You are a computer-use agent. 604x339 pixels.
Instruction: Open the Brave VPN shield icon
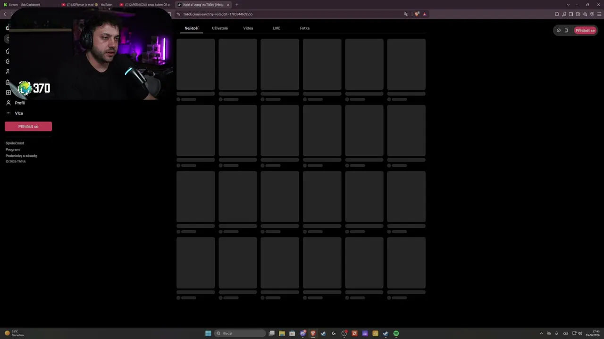592,14
